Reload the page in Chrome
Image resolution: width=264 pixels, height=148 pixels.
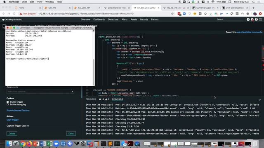pos(14,14)
